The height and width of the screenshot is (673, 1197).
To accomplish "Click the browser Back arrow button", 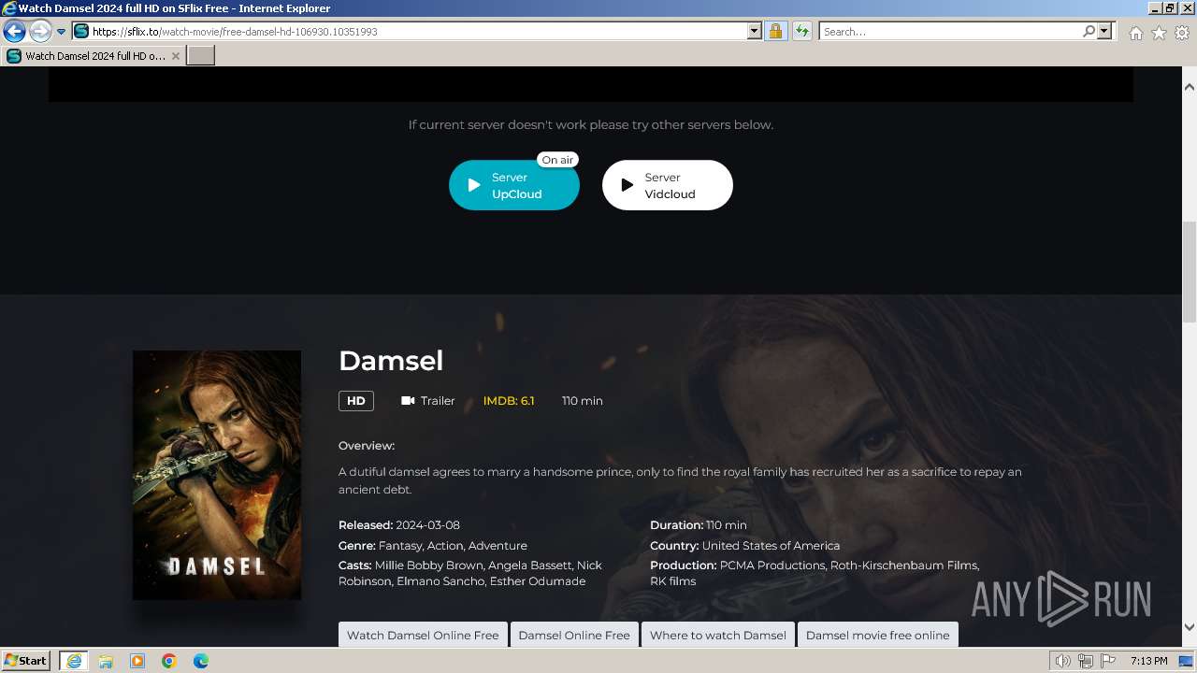I will [x=14, y=32].
